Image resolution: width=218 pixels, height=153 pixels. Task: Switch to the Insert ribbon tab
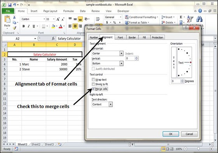[34, 11]
